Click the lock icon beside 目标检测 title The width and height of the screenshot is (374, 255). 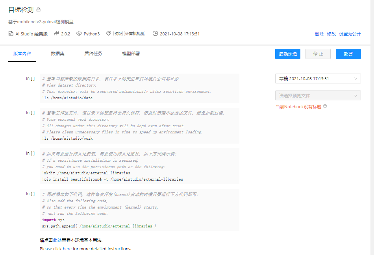coord(38,9)
